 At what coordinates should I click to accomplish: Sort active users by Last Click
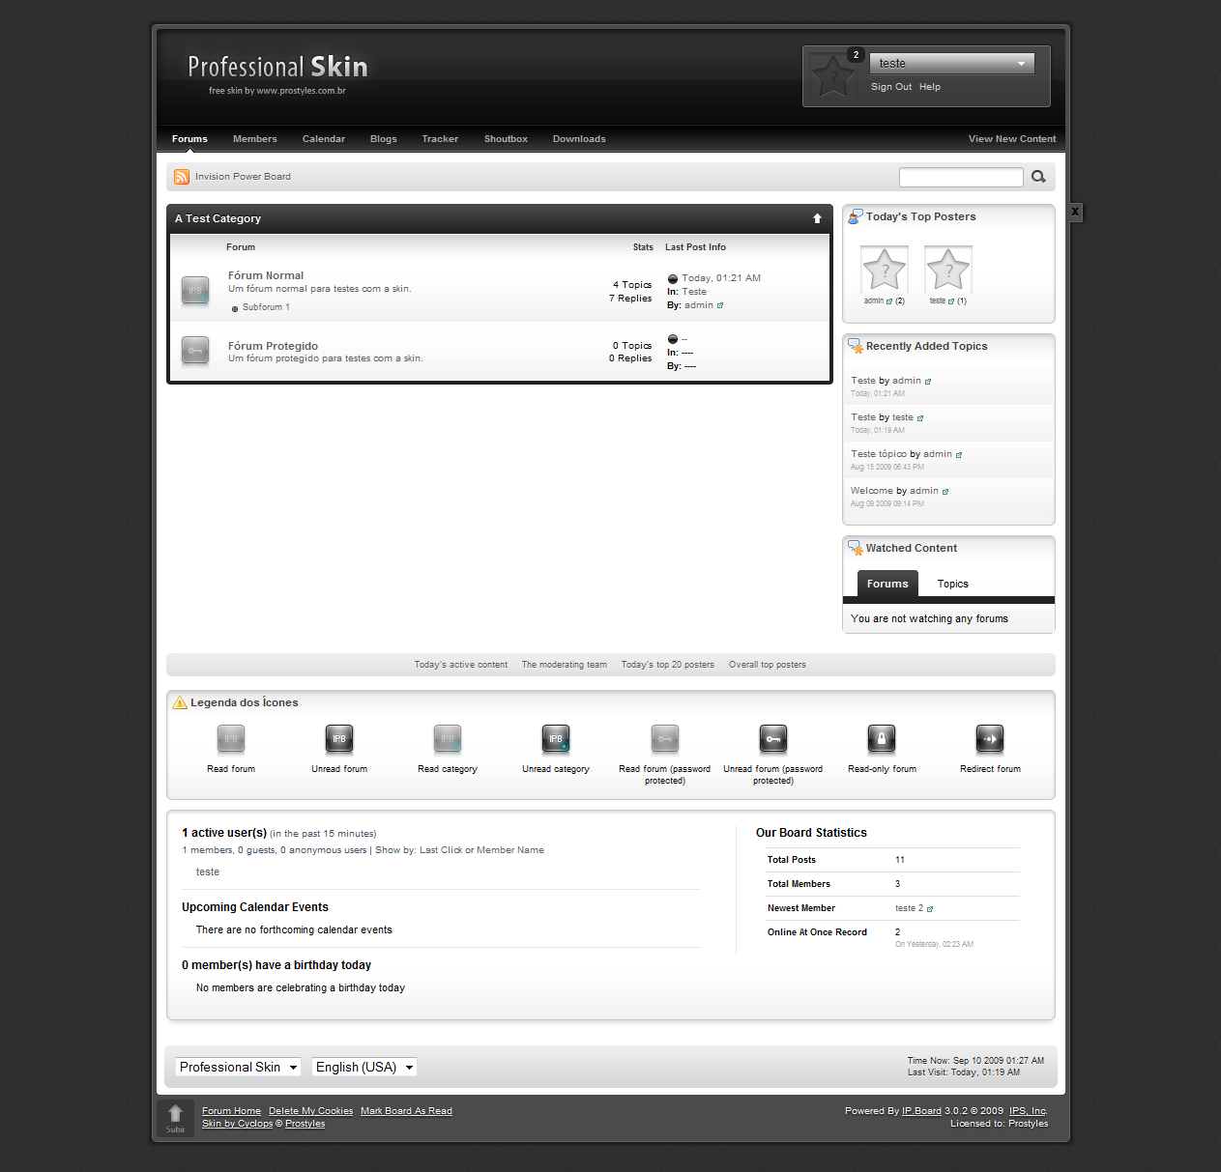(x=441, y=850)
